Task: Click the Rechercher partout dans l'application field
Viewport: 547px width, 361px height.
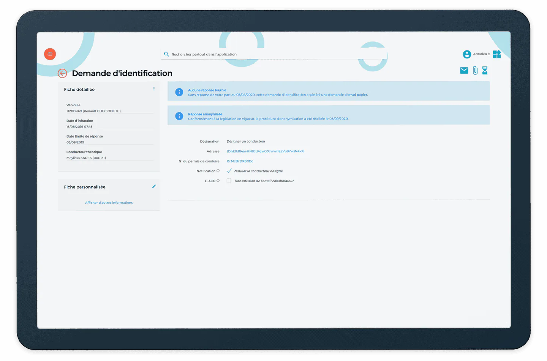Action: (x=274, y=54)
